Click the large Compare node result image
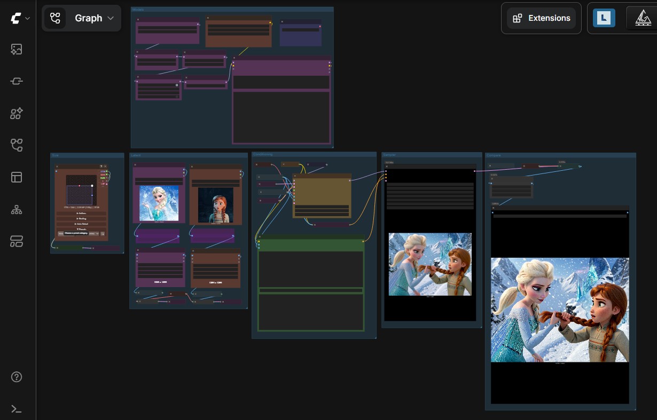 coord(560,310)
